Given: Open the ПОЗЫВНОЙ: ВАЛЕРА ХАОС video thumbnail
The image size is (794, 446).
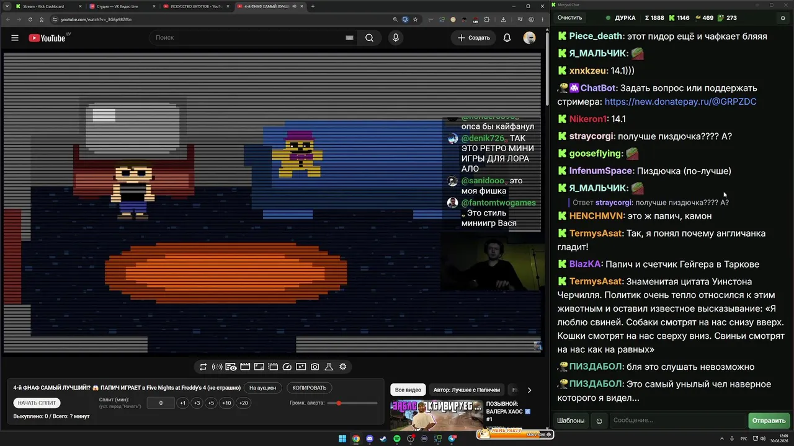Looking at the screenshot, I should click(437, 415).
